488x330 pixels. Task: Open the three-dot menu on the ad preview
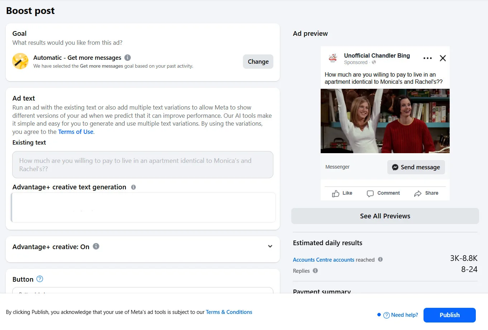tap(427, 58)
